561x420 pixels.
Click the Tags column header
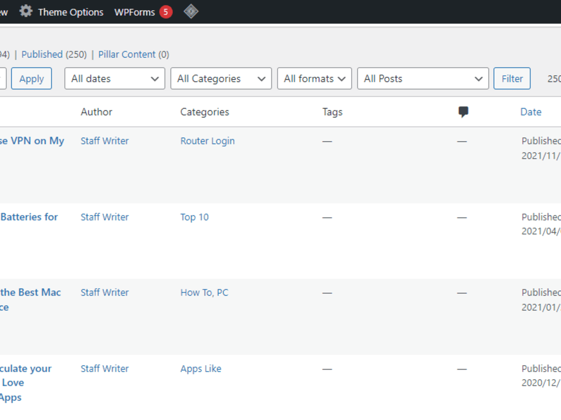click(x=332, y=112)
